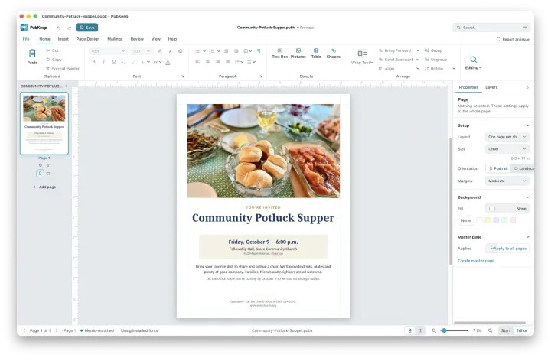Screen dimensions: 551x358
Task: Open the Size dropdown showing Letter
Action: 507,149
